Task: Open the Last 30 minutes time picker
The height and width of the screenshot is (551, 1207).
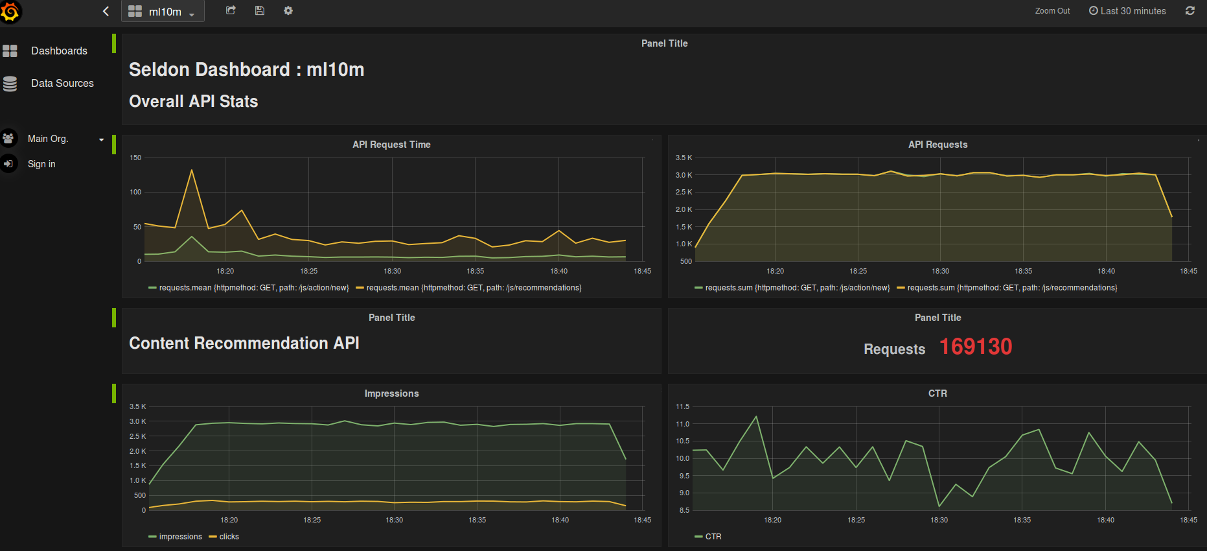Action: 1127,11
